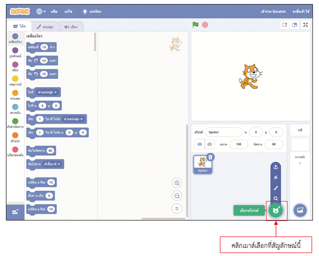Toggle full screen stage mode
Screen dimensions: 319x256
pos(305,25)
